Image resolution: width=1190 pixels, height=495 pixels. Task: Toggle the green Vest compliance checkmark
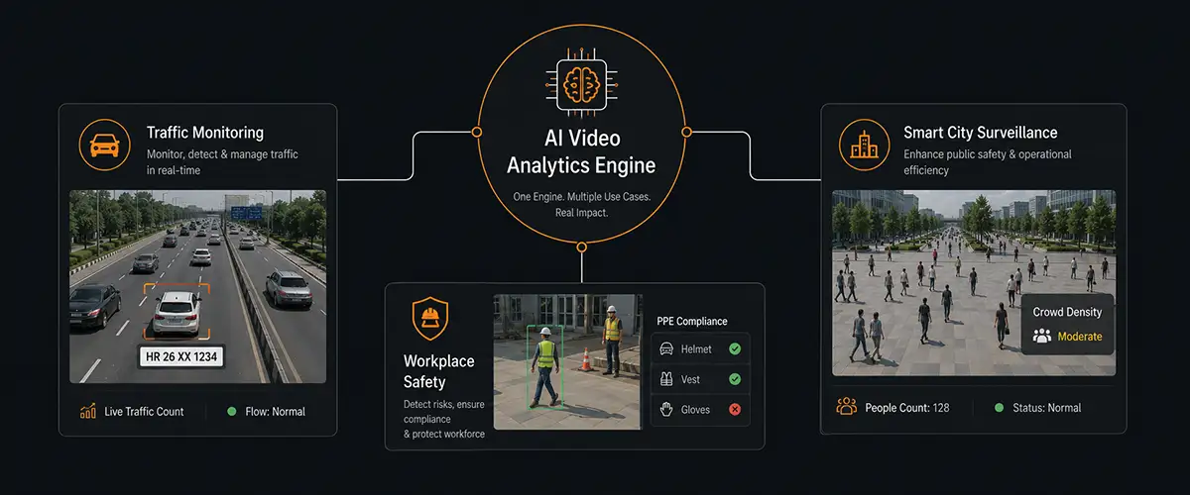pyautogui.click(x=735, y=379)
